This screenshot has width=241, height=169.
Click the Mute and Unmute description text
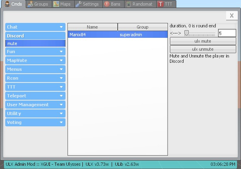point(199,58)
